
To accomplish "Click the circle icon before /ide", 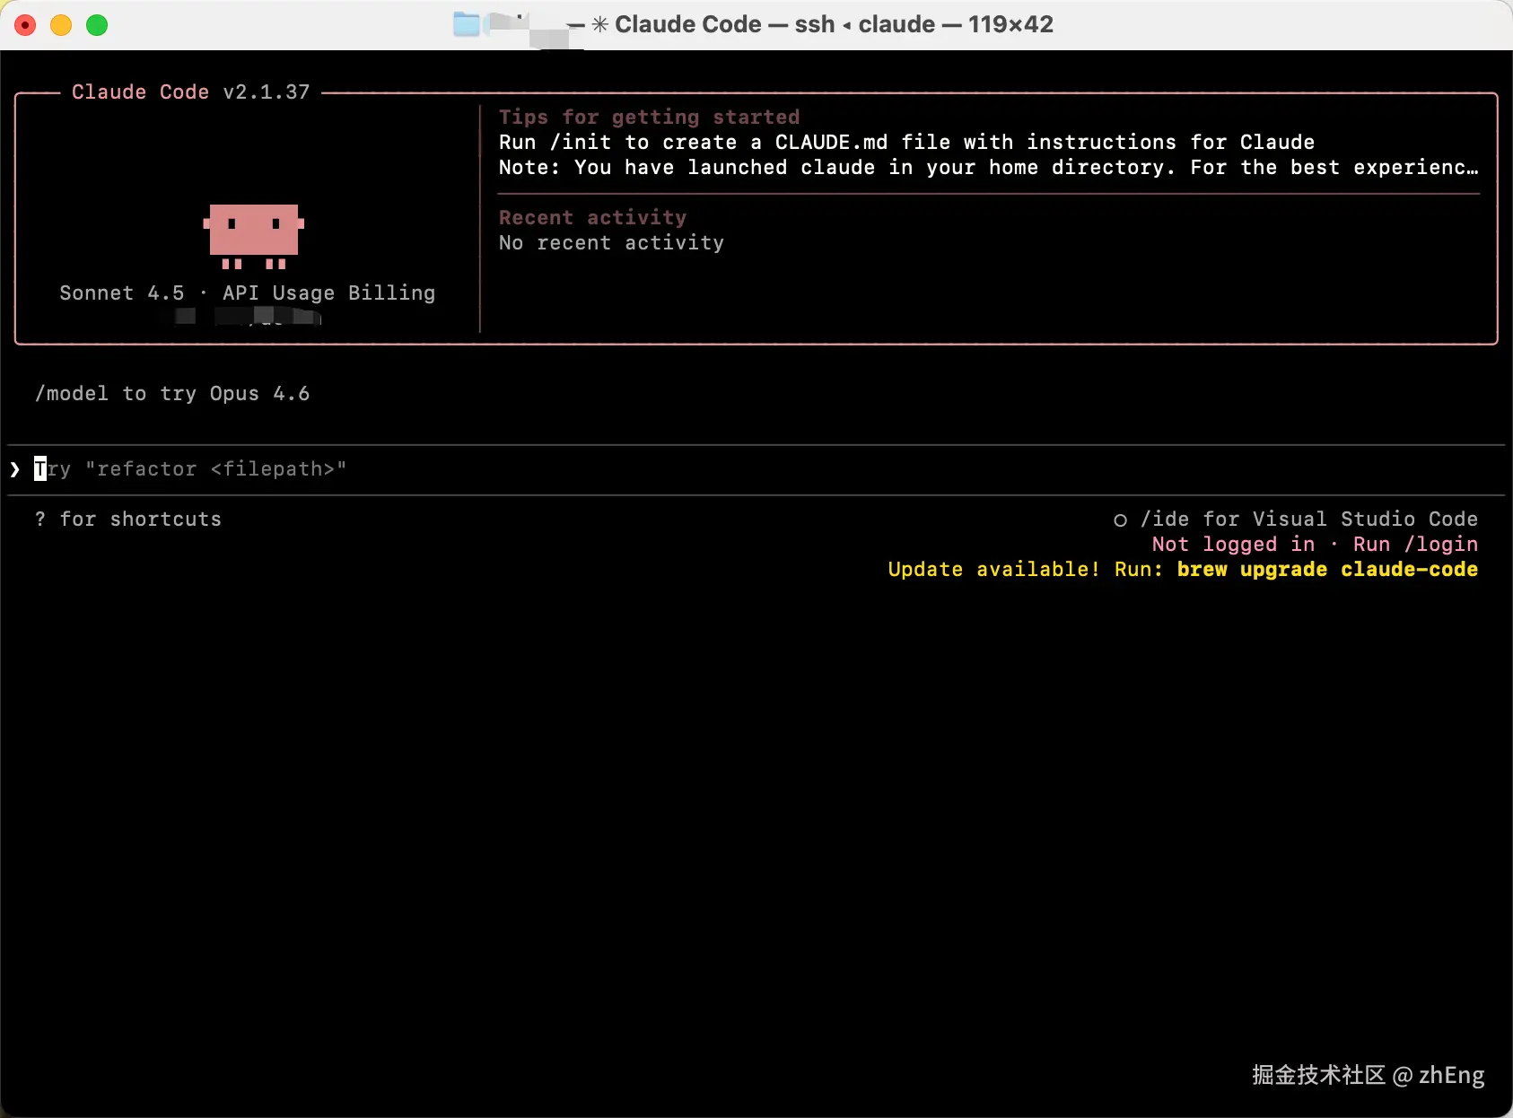I will tap(1120, 520).
